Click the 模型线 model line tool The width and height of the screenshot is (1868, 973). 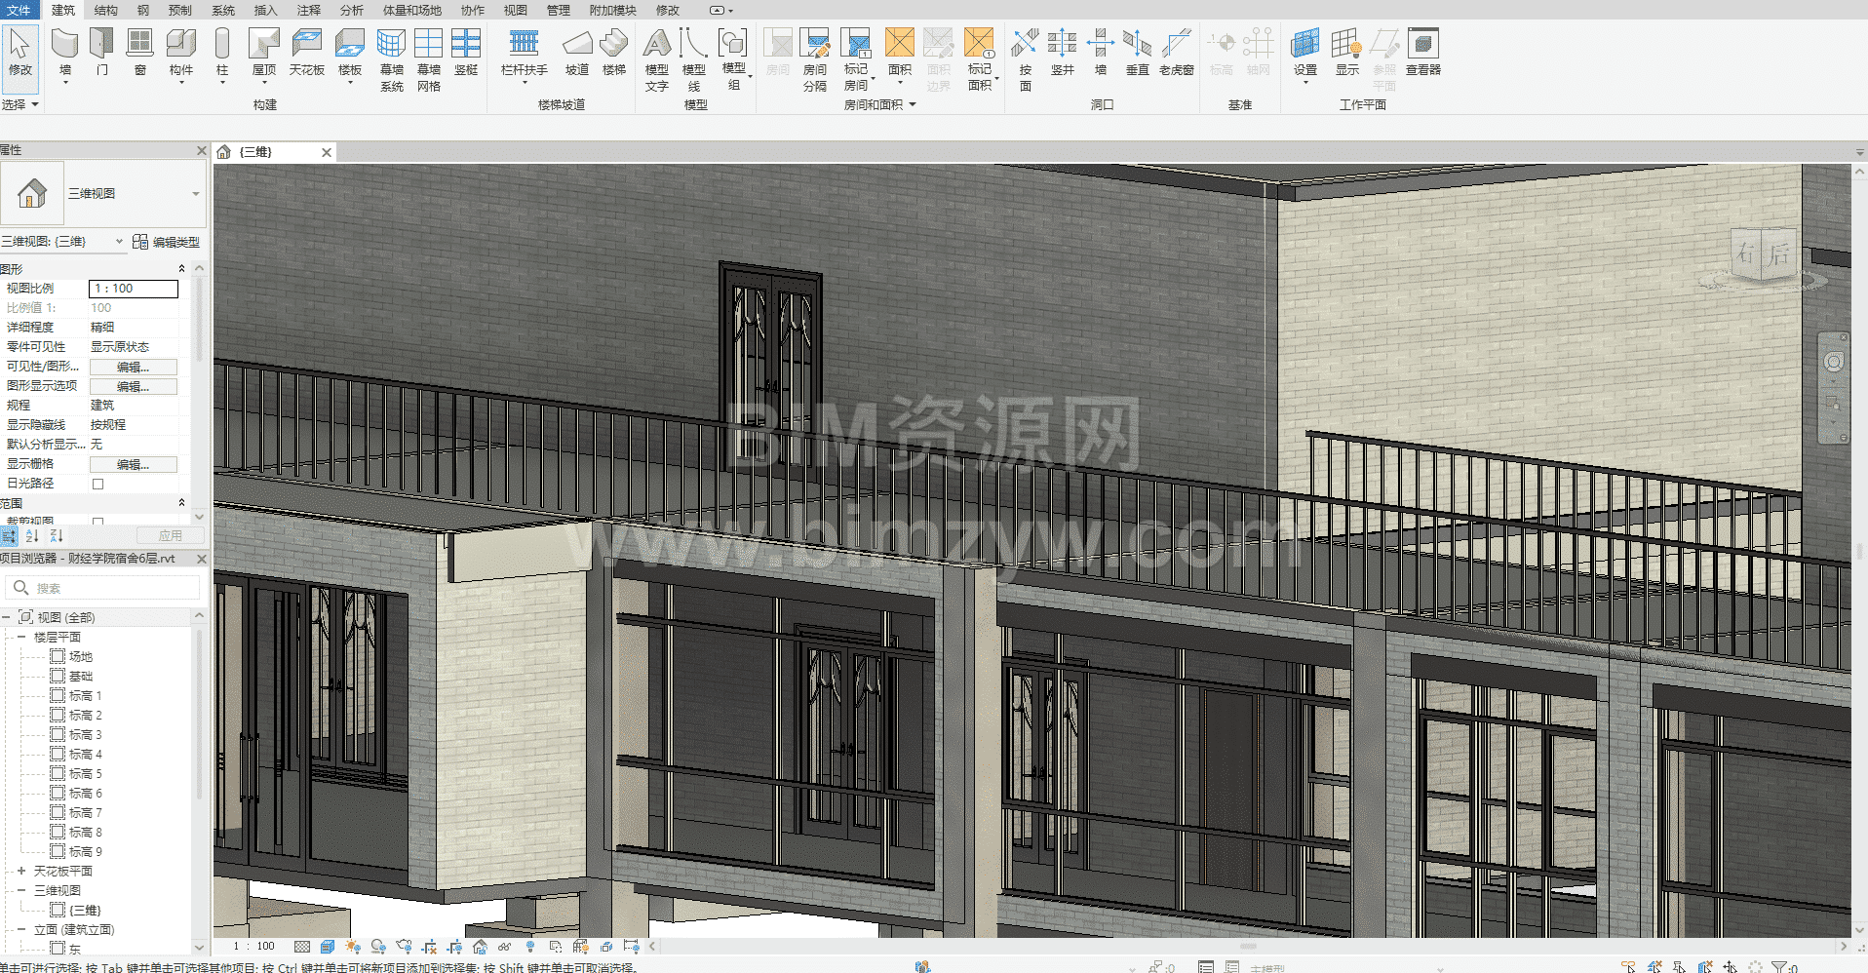point(694,59)
